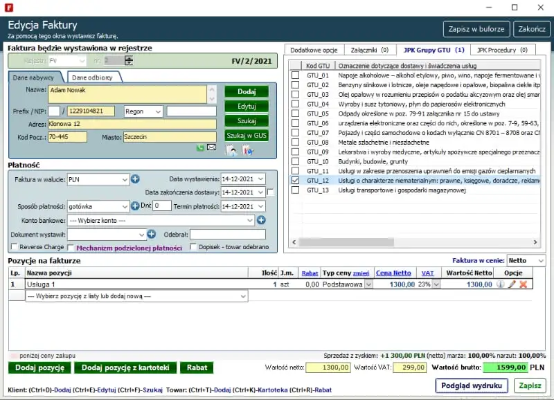Click the info icon in Usługa 1 row
The image size is (554, 400).
tap(501, 284)
